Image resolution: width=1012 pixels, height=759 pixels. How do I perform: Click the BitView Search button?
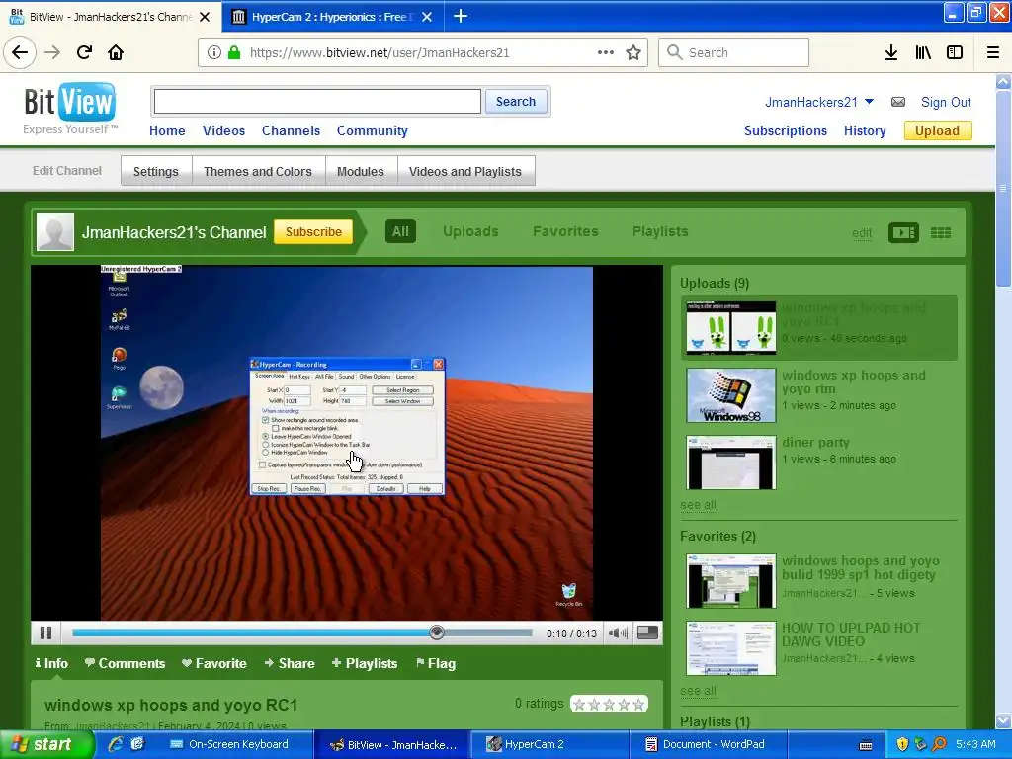coord(516,102)
